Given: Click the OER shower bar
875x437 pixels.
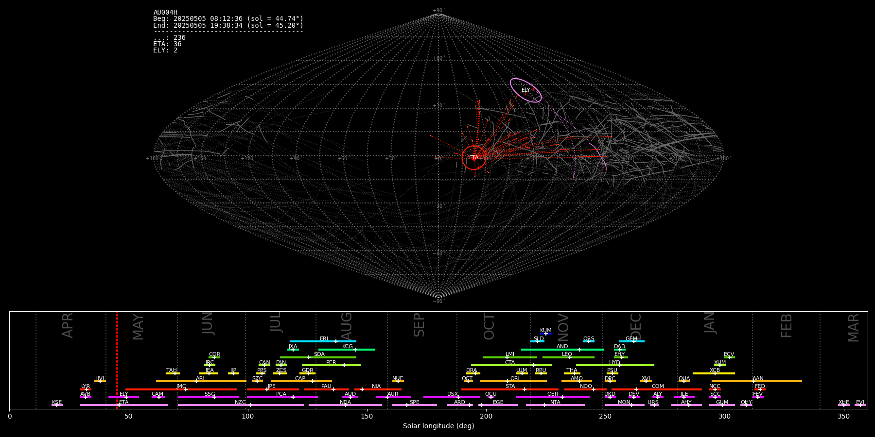Looking at the screenshot, I should [x=553, y=397].
